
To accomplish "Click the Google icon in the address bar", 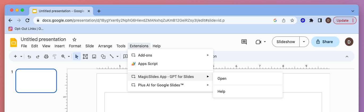I will point(275,20).
